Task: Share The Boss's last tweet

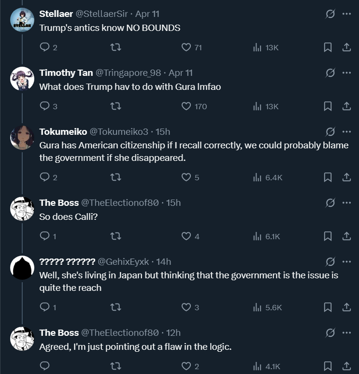Action: [x=346, y=366]
